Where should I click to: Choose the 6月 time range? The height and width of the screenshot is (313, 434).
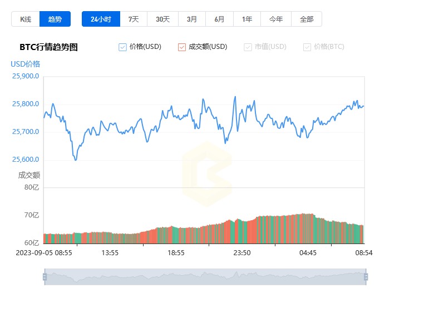(x=220, y=19)
